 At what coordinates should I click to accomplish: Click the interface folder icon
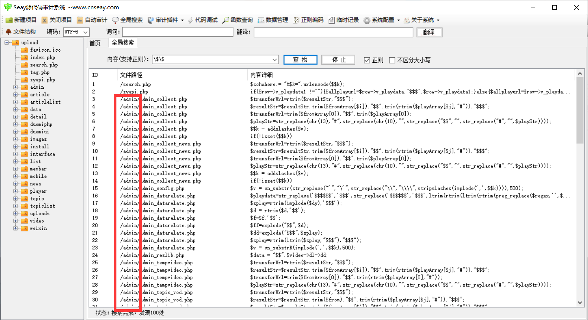point(25,154)
